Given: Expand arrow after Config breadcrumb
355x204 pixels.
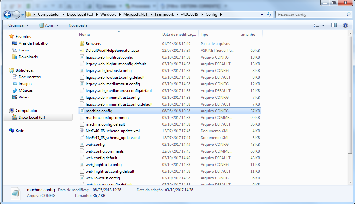Looking at the screenshot, I should pos(221,14).
